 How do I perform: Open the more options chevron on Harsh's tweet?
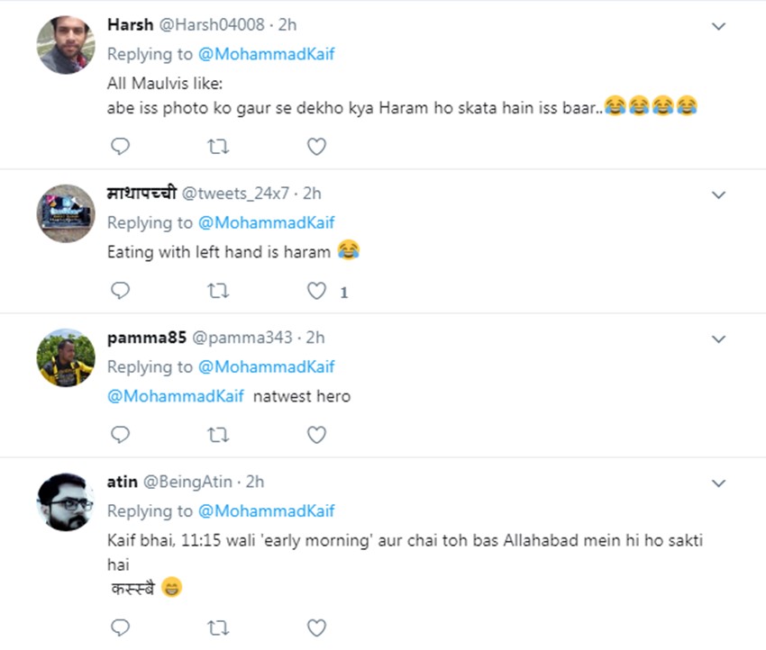[718, 26]
